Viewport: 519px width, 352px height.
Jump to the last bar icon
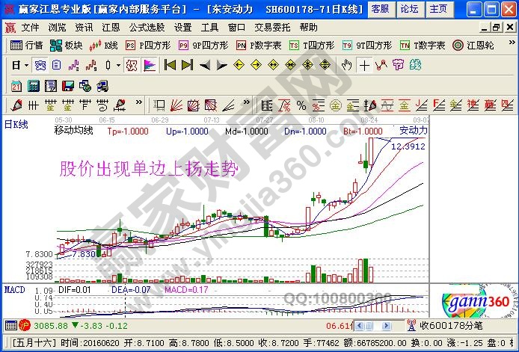188,65
